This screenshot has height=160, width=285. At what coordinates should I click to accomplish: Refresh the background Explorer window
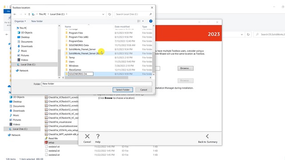[248, 35]
